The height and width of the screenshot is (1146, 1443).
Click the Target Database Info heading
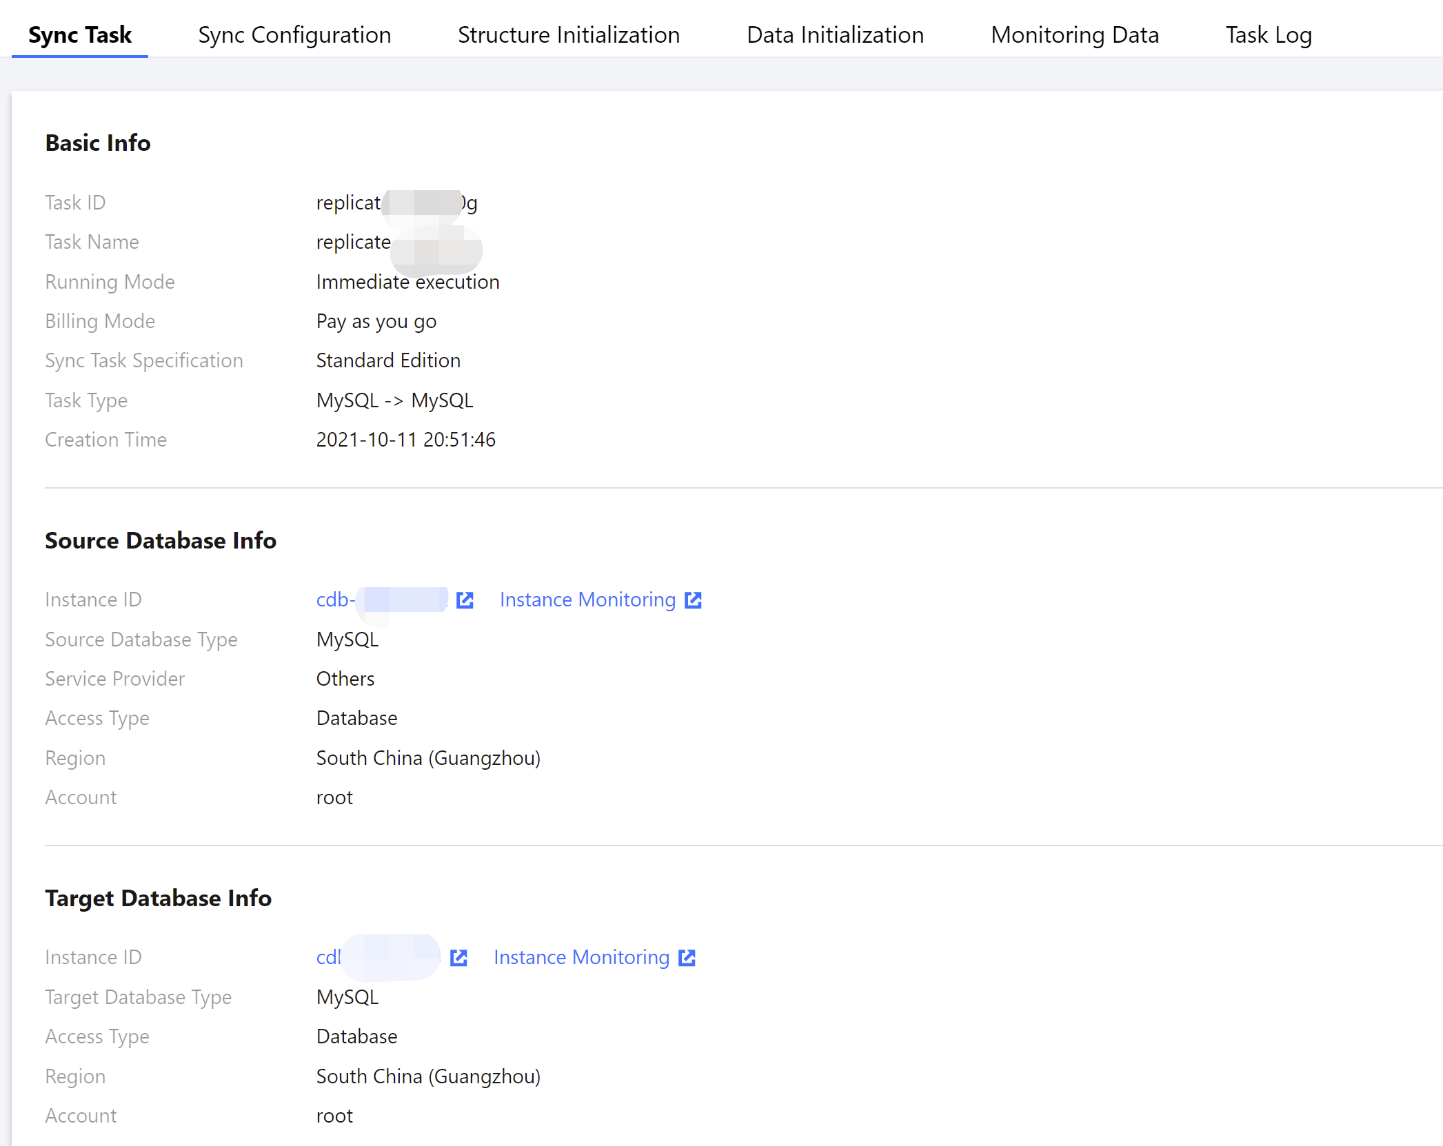click(158, 899)
